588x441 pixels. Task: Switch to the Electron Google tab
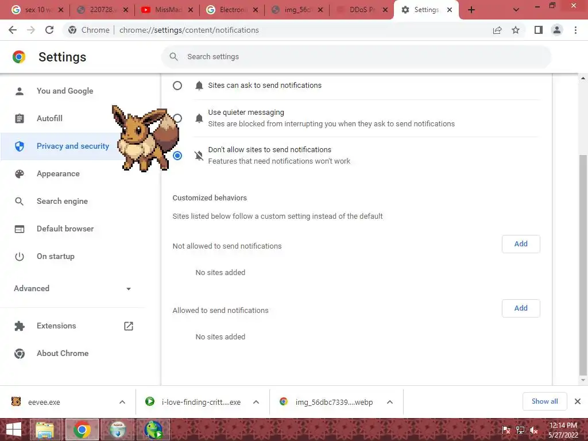pos(233,10)
